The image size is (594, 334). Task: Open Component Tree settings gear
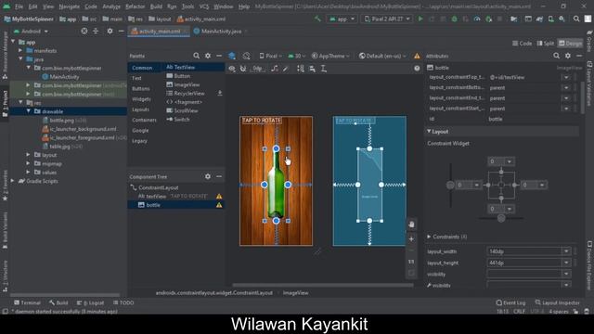208,176
